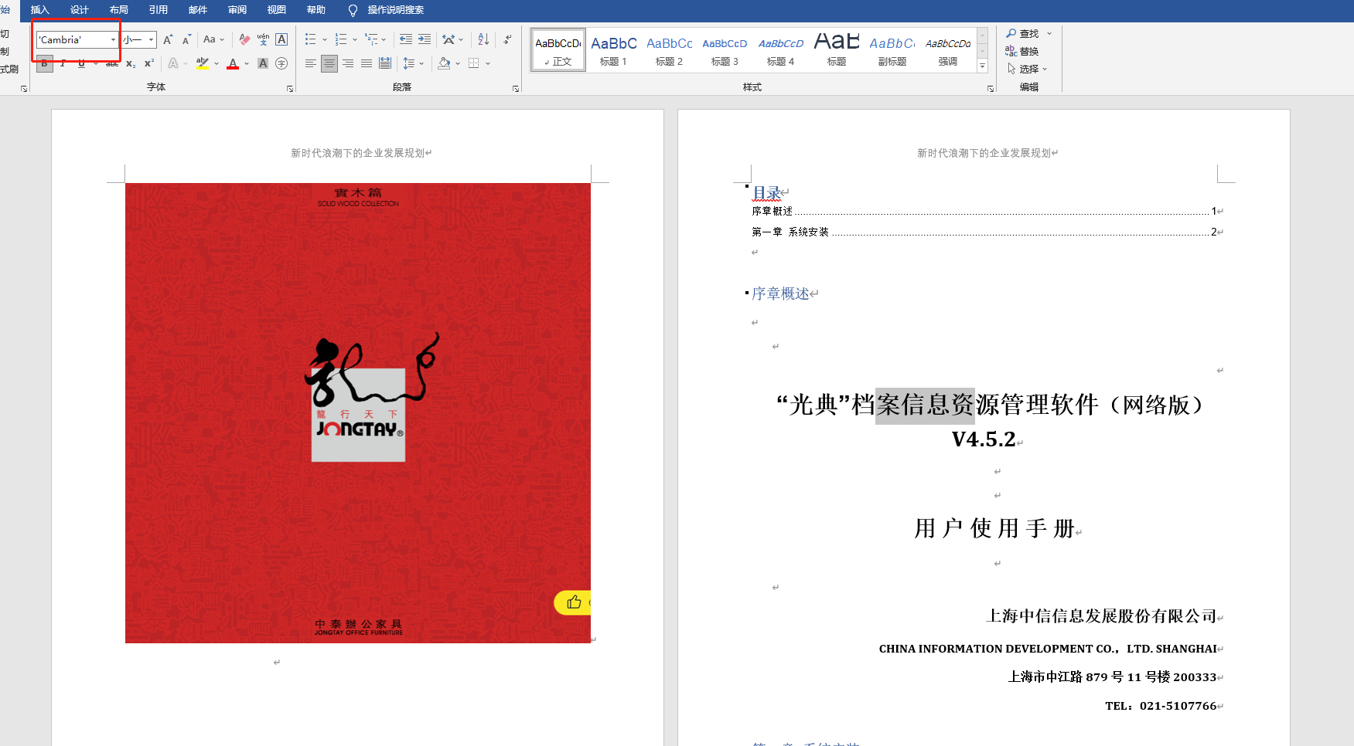Open the 邮件 tab

click(x=197, y=10)
